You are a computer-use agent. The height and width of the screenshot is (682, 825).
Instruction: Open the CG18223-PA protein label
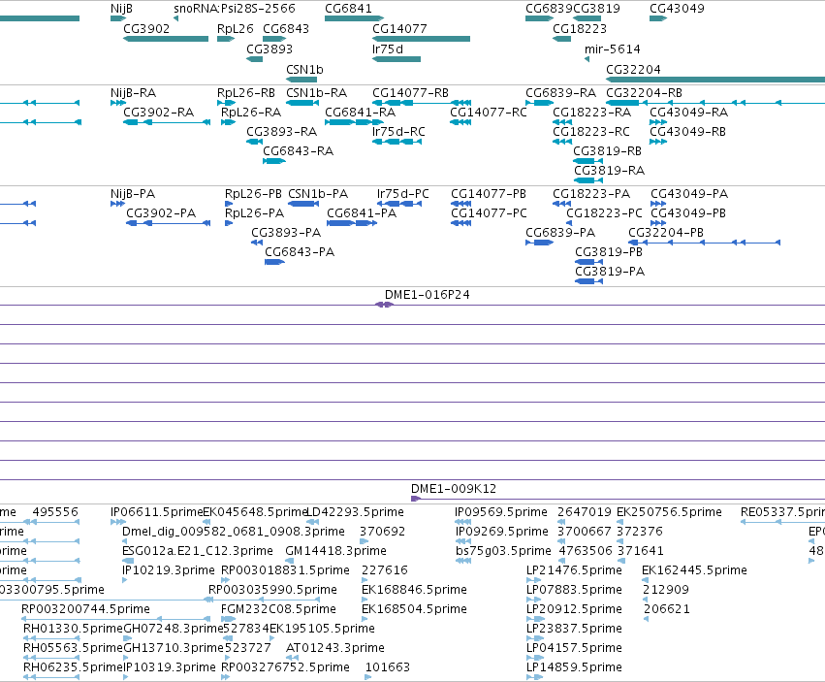click(590, 194)
